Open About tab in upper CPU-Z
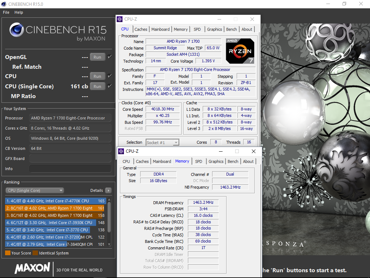Image resolution: width=370 pixels, height=278 pixels. pyautogui.click(x=247, y=29)
